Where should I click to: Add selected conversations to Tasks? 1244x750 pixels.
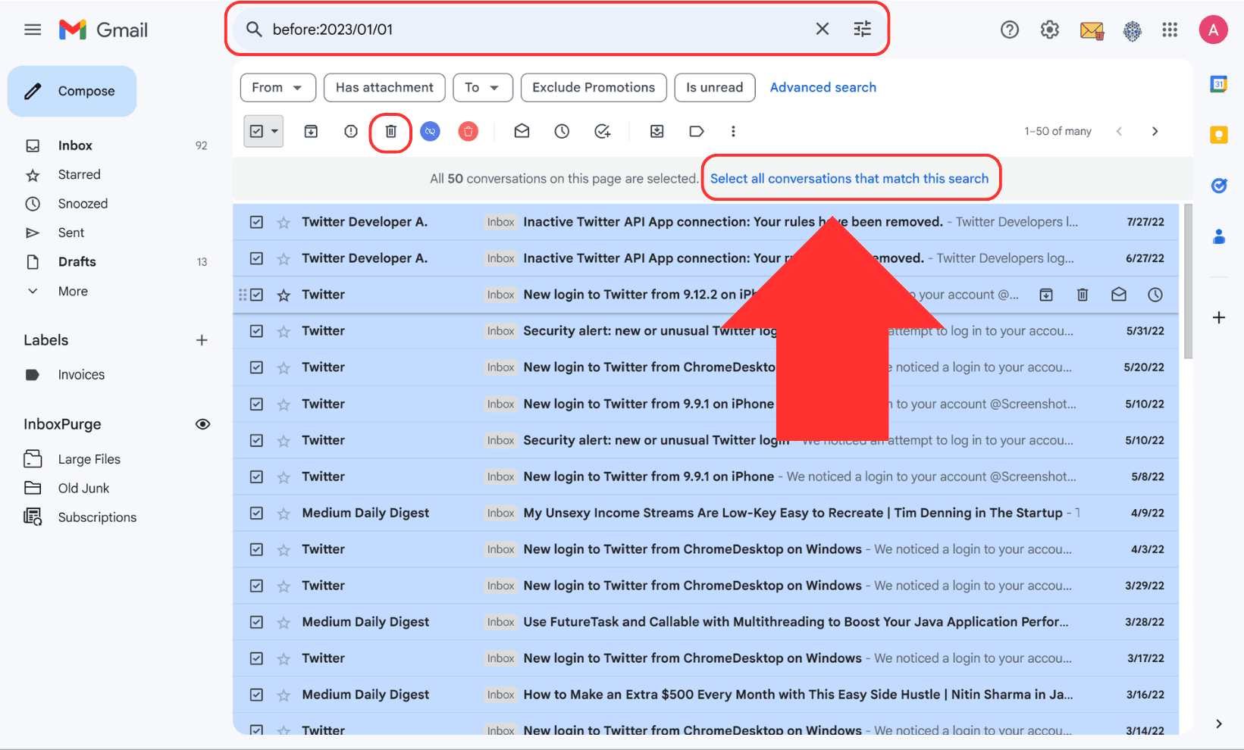click(x=603, y=131)
